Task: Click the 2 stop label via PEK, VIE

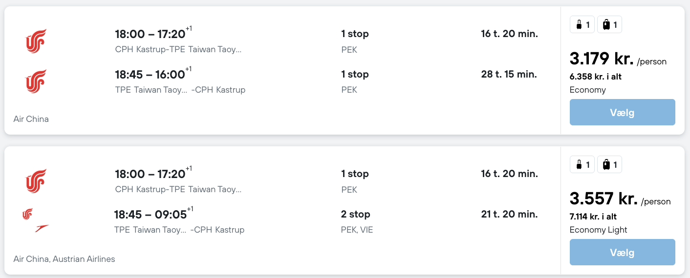Action: click(x=355, y=214)
